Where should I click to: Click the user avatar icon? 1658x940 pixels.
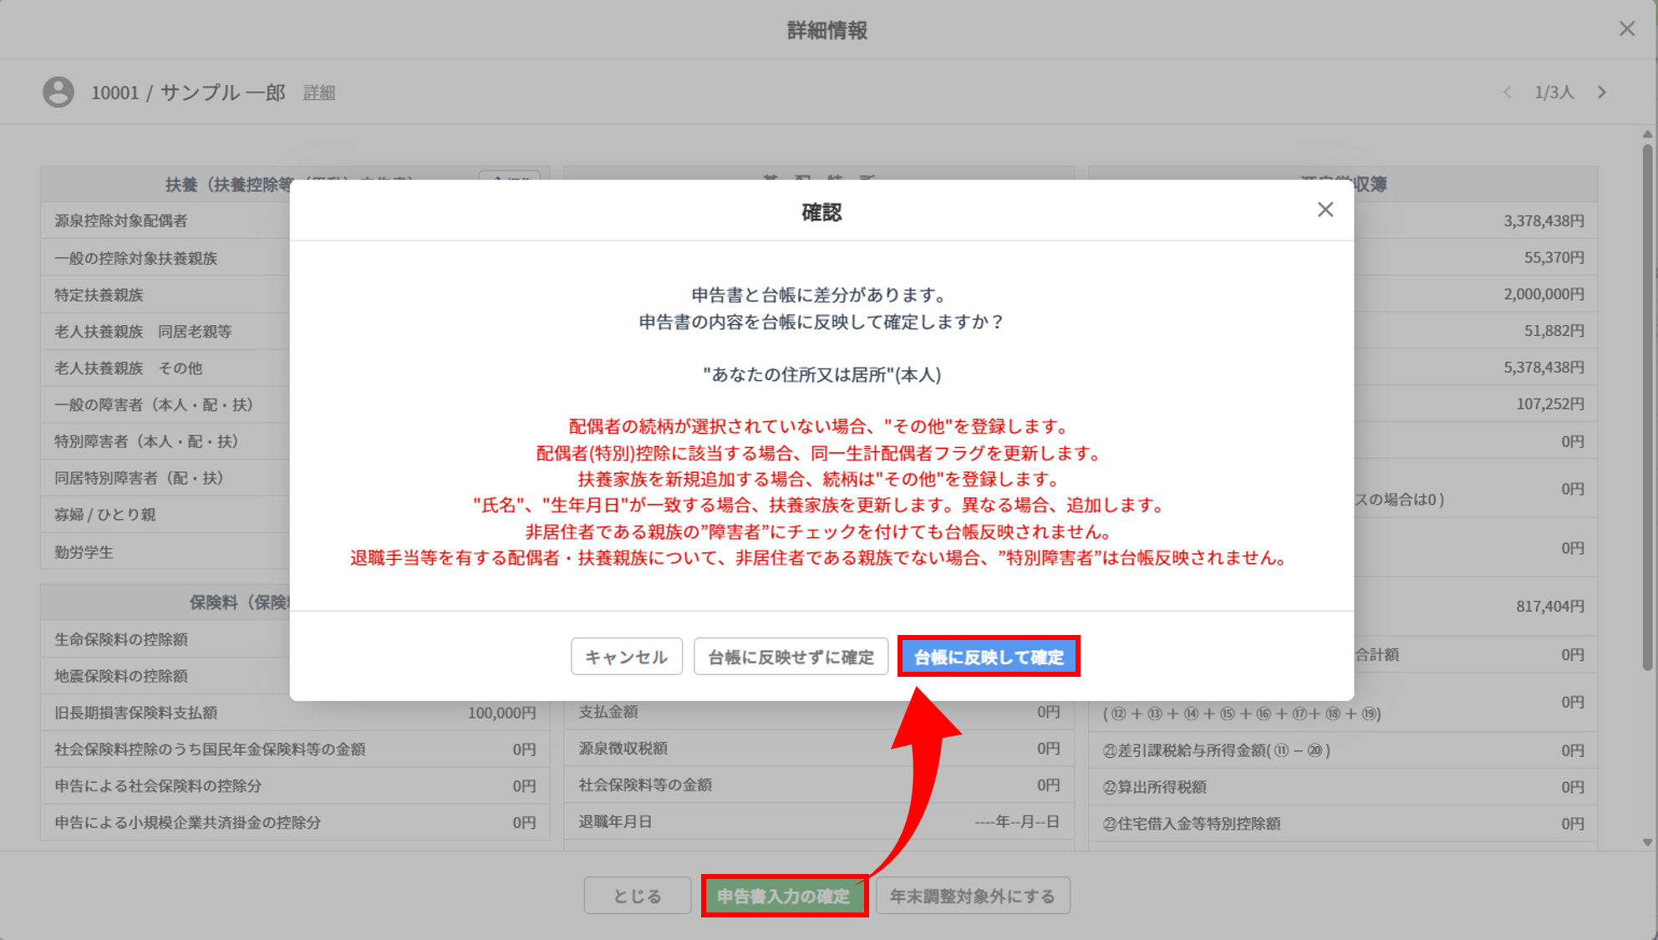coord(58,92)
